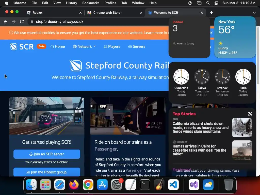Click the user account icon in menu bar
The height and width of the screenshot is (195, 260).
coord(190,3)
